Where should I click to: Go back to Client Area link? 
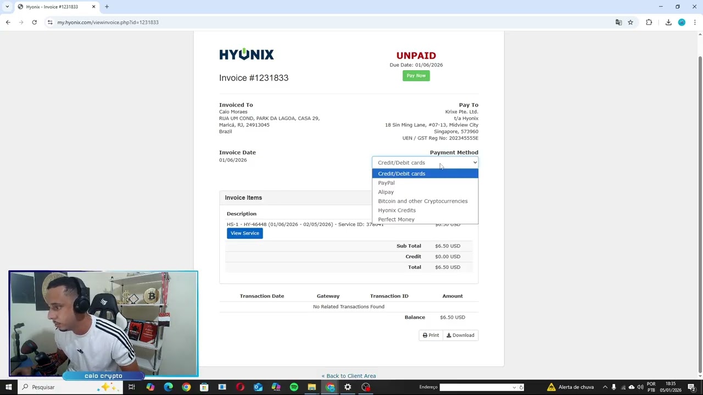pyautogui.click(x=349, y=376)
